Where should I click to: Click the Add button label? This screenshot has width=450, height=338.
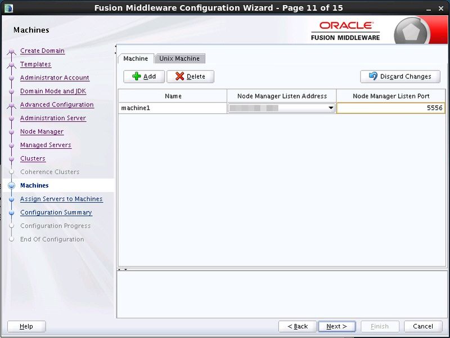(x=150, y=77)
